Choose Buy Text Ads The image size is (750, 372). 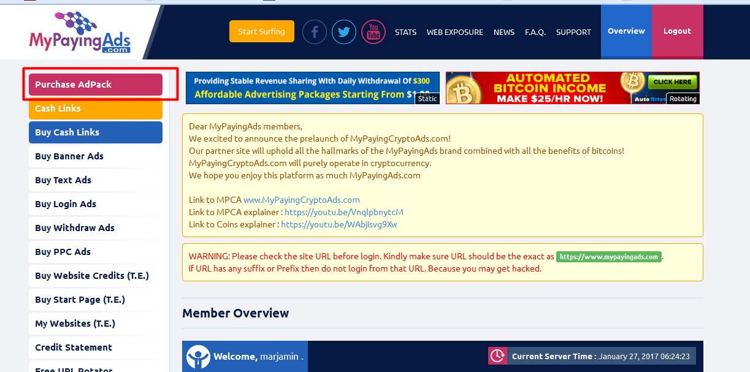[x=96, y=180]
